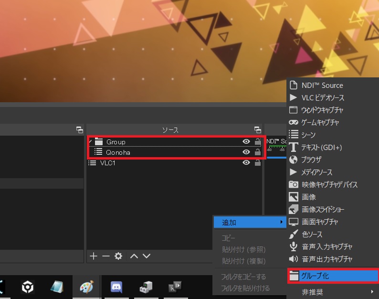Move source up with up arrow
This screenshot has width=379, height=299.
[x=134, y=256]
